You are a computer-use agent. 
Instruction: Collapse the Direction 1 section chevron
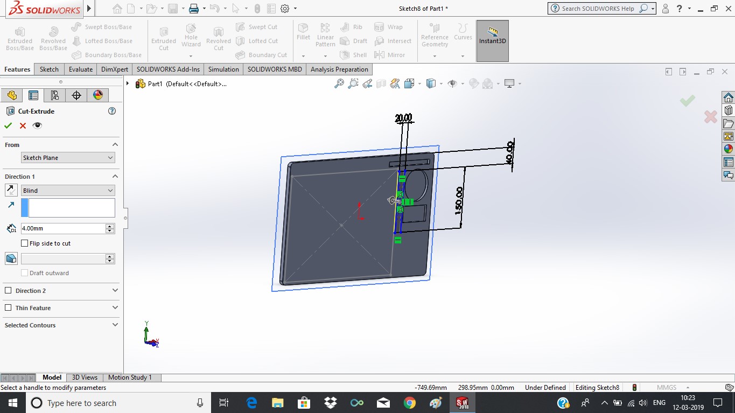115,177
